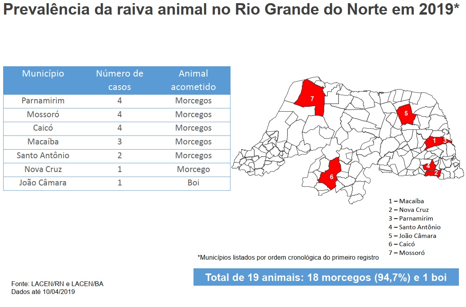Click legend entry 7 – Mossoró
This screenshot has height=307, width=466.
click(406, 253)
